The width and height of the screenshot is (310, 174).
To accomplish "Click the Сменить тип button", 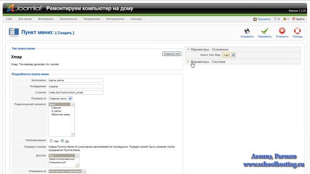I will click(171, 54).
